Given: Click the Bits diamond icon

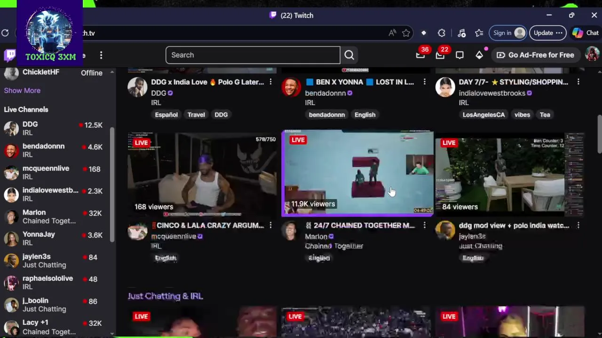Looking at the screenshot, I should click(479, 55).
